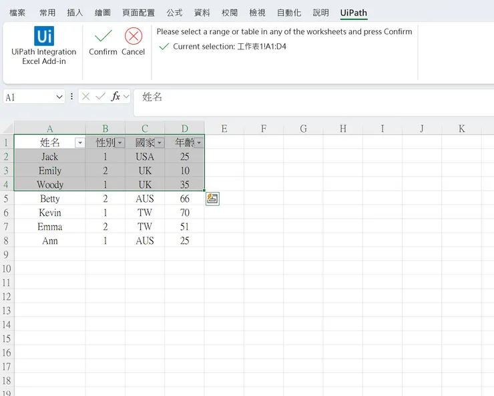The height and width of the screenshot is (396, 494).
Task: Click the cell containing Jack
Action: click(50, 156)
